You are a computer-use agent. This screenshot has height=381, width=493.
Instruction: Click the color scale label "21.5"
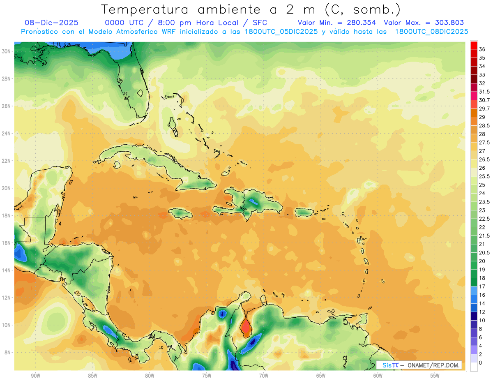pyautogui.click(x=484, y=236)
